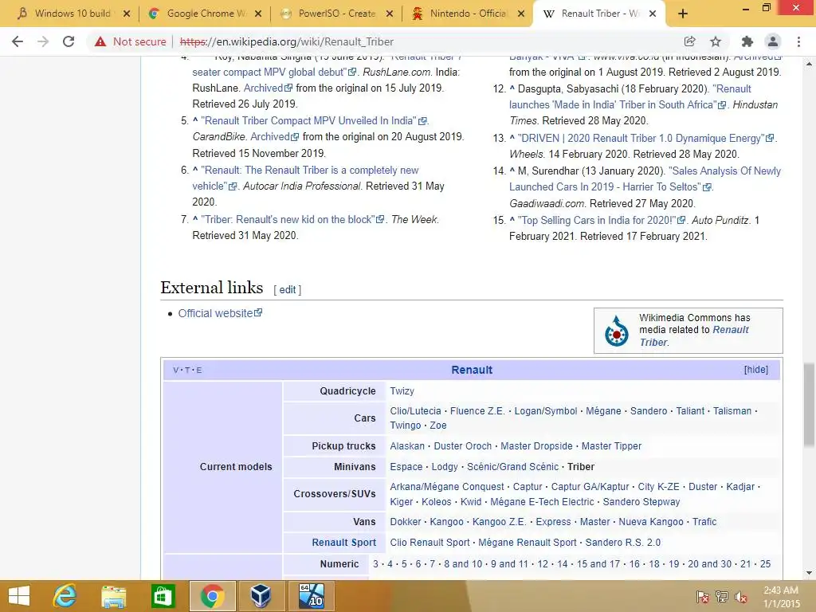The height and width of the screenshot is (612, 816).
Task: Open the Lodgy link
Action: (x=445, y=467)
